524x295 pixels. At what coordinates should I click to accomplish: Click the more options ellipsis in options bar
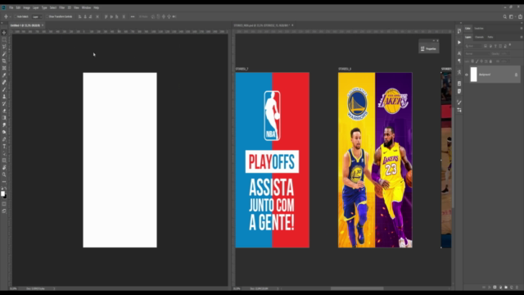133,16
